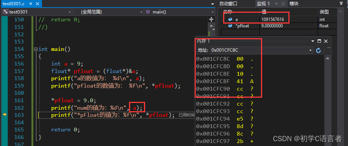348x146 pixels.
Task: Click line number 156 in the gutter
Action: point(19,64)
